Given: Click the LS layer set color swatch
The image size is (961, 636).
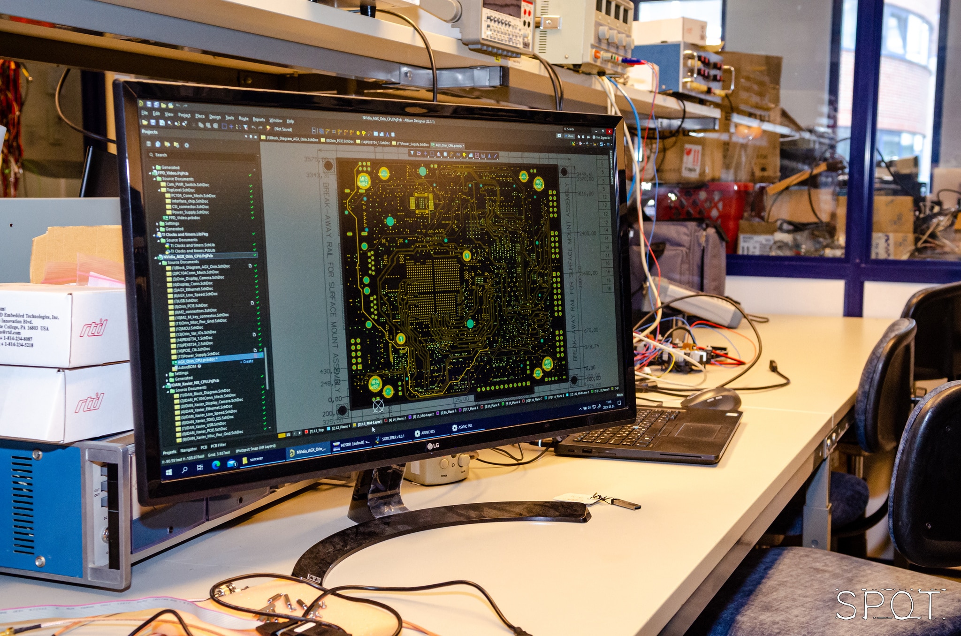Looking at the screenshot, I should [282, 435].
